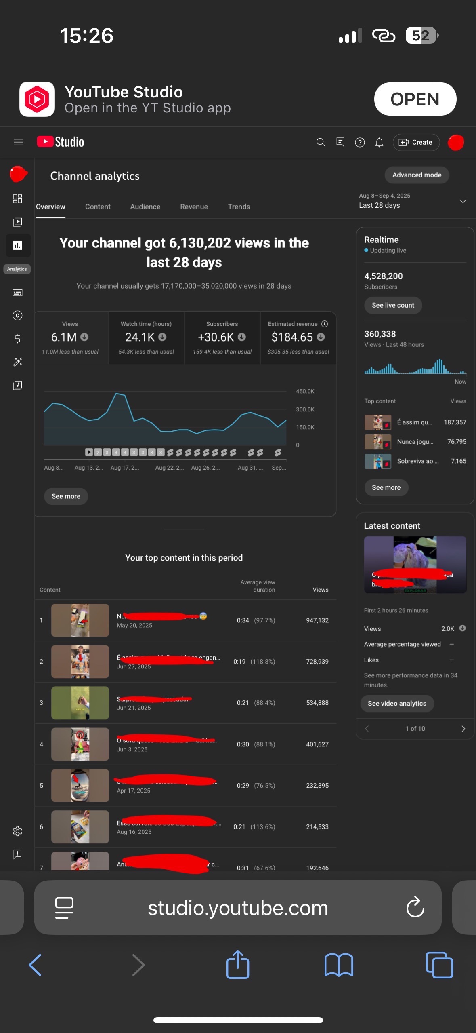This screenshot has height=1033, width=476.
Task: Open Audio library icon in sidebar
Action: 17,385
